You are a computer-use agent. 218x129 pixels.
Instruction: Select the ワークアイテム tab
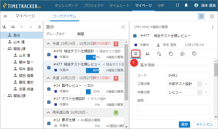pyautogui.click(x=64, y=16)
